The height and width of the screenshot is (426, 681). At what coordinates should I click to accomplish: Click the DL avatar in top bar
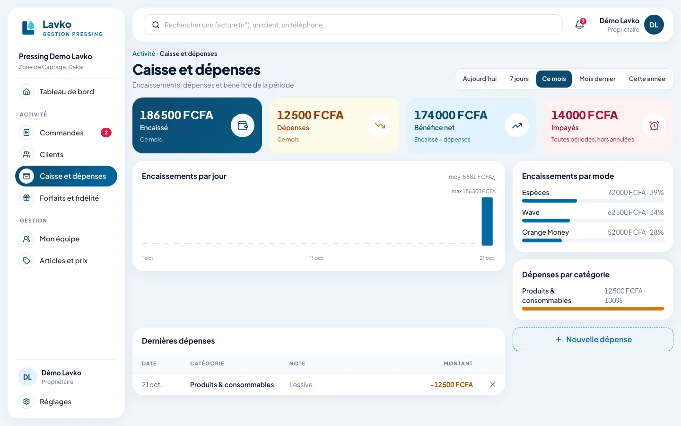point(654,25)
